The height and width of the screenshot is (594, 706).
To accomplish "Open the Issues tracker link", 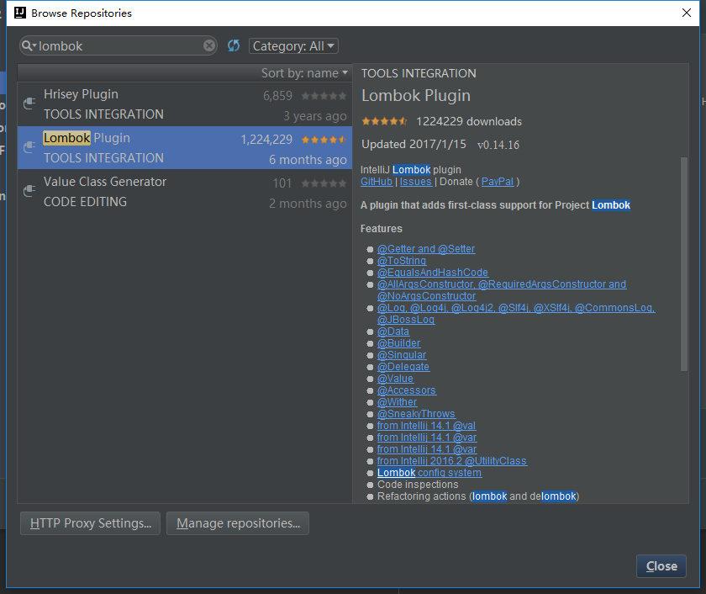I will click(x=415, y=181).
